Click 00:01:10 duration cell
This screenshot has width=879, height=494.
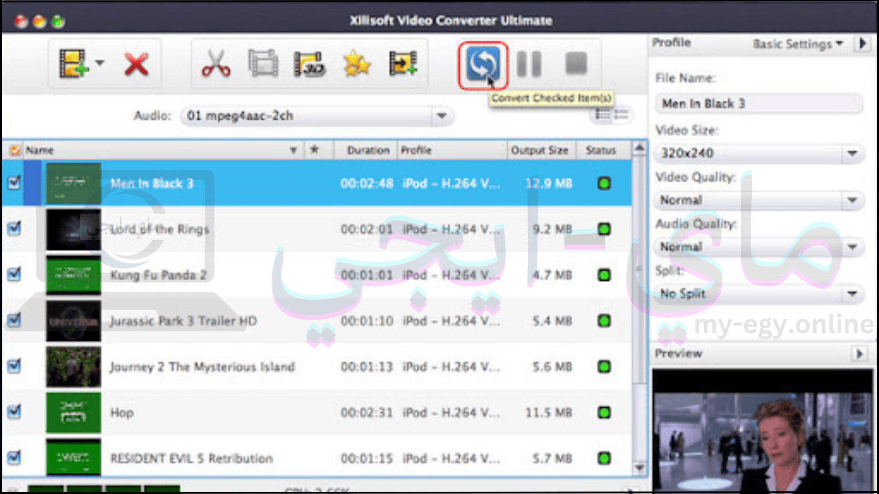tap(367, 321)
